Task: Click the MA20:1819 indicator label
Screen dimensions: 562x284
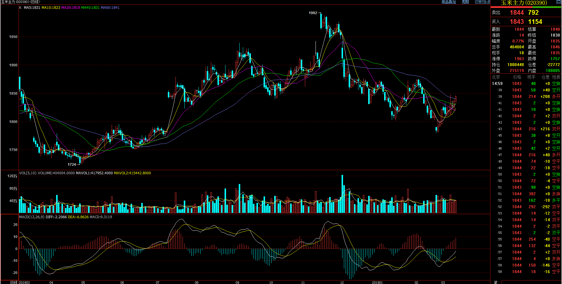Action: click(71, 8)
